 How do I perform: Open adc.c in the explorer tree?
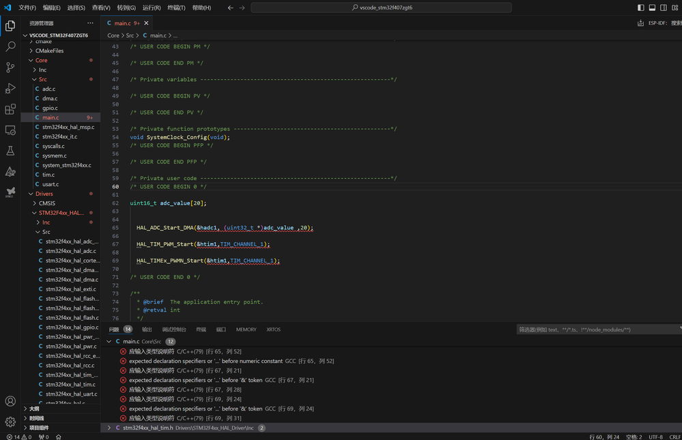(x=48, y=89)
